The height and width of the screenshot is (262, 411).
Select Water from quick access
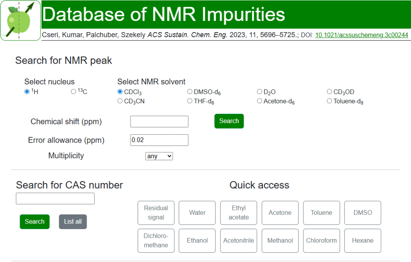(x=197, y=213)
